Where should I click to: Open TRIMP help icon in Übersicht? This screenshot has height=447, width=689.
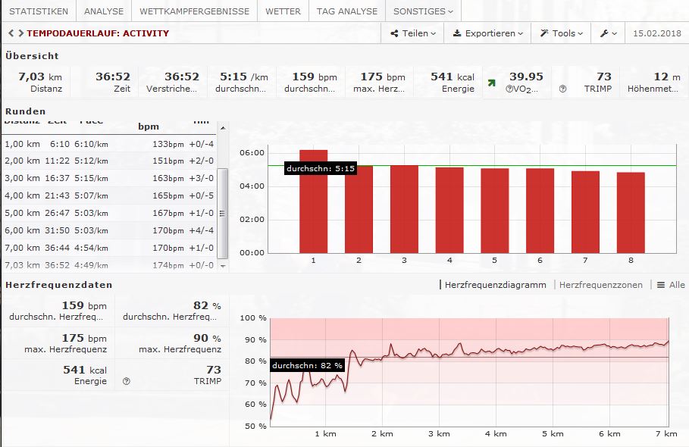click(562, 89)
